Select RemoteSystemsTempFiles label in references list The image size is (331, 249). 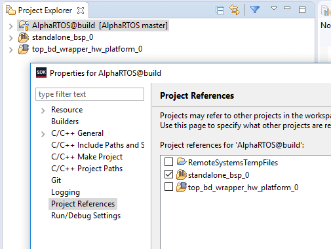tap(233, 163)
